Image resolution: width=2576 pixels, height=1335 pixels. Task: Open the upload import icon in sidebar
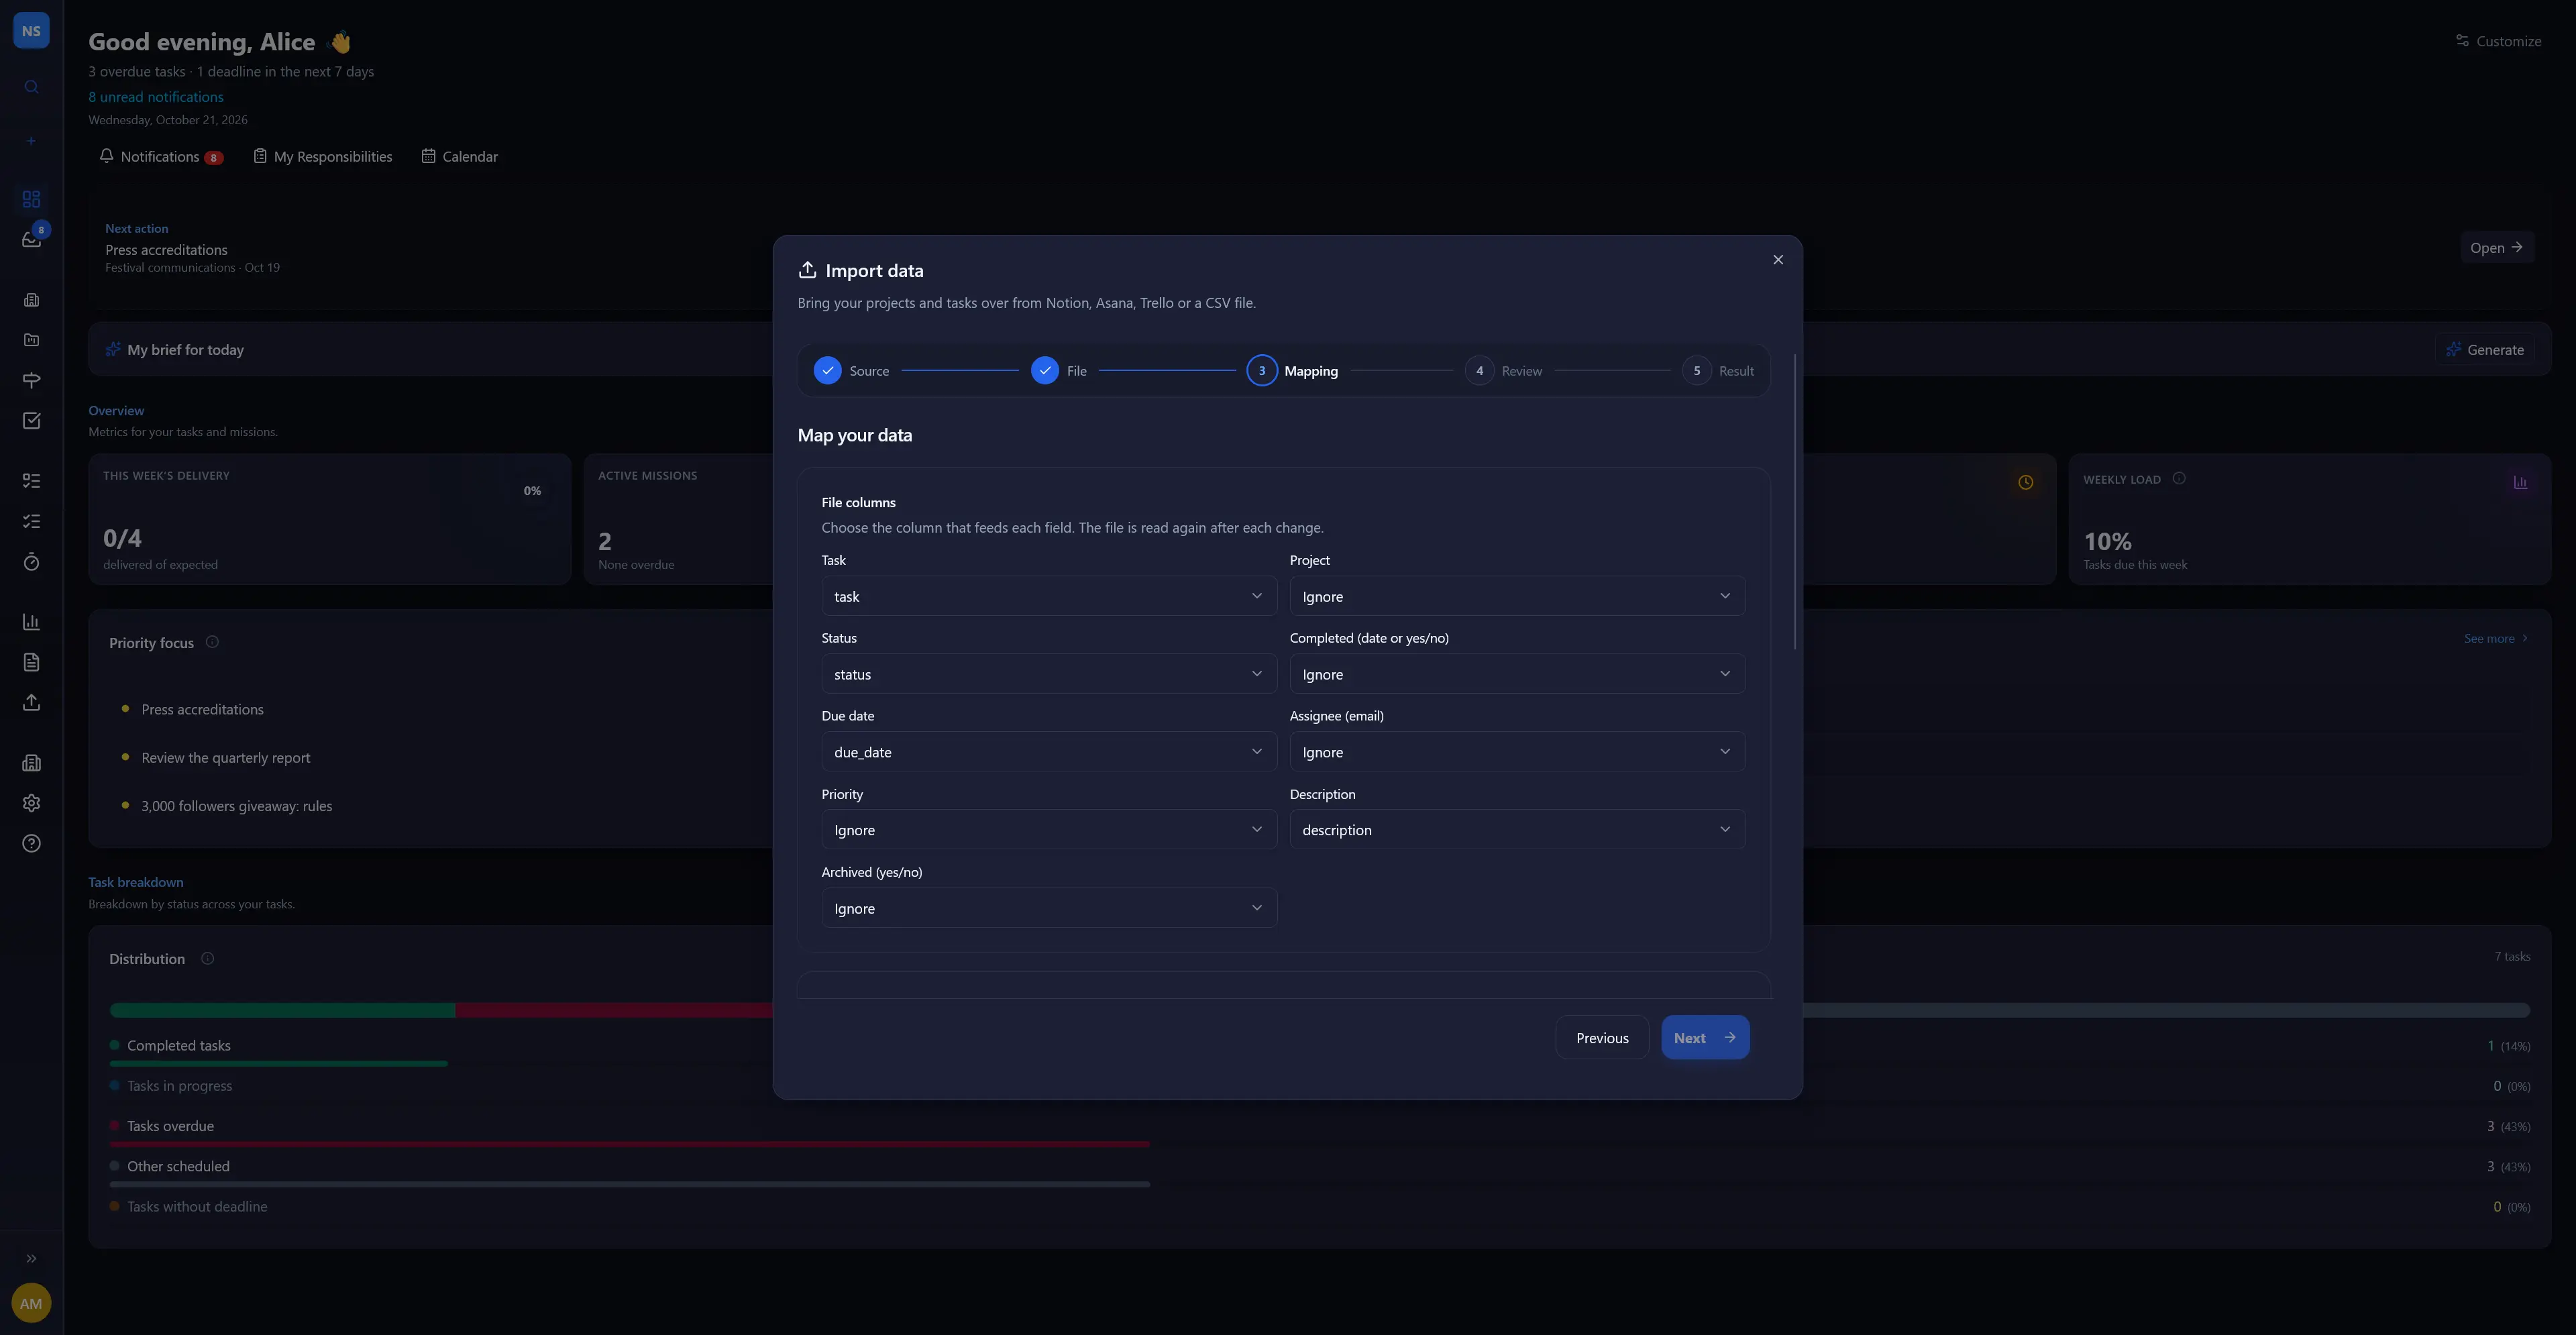(x=31, y=703)
